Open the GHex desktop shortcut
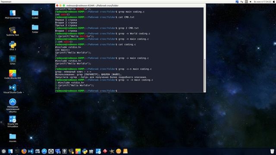This screenshot has height=155, width=276. coord(13,60)
